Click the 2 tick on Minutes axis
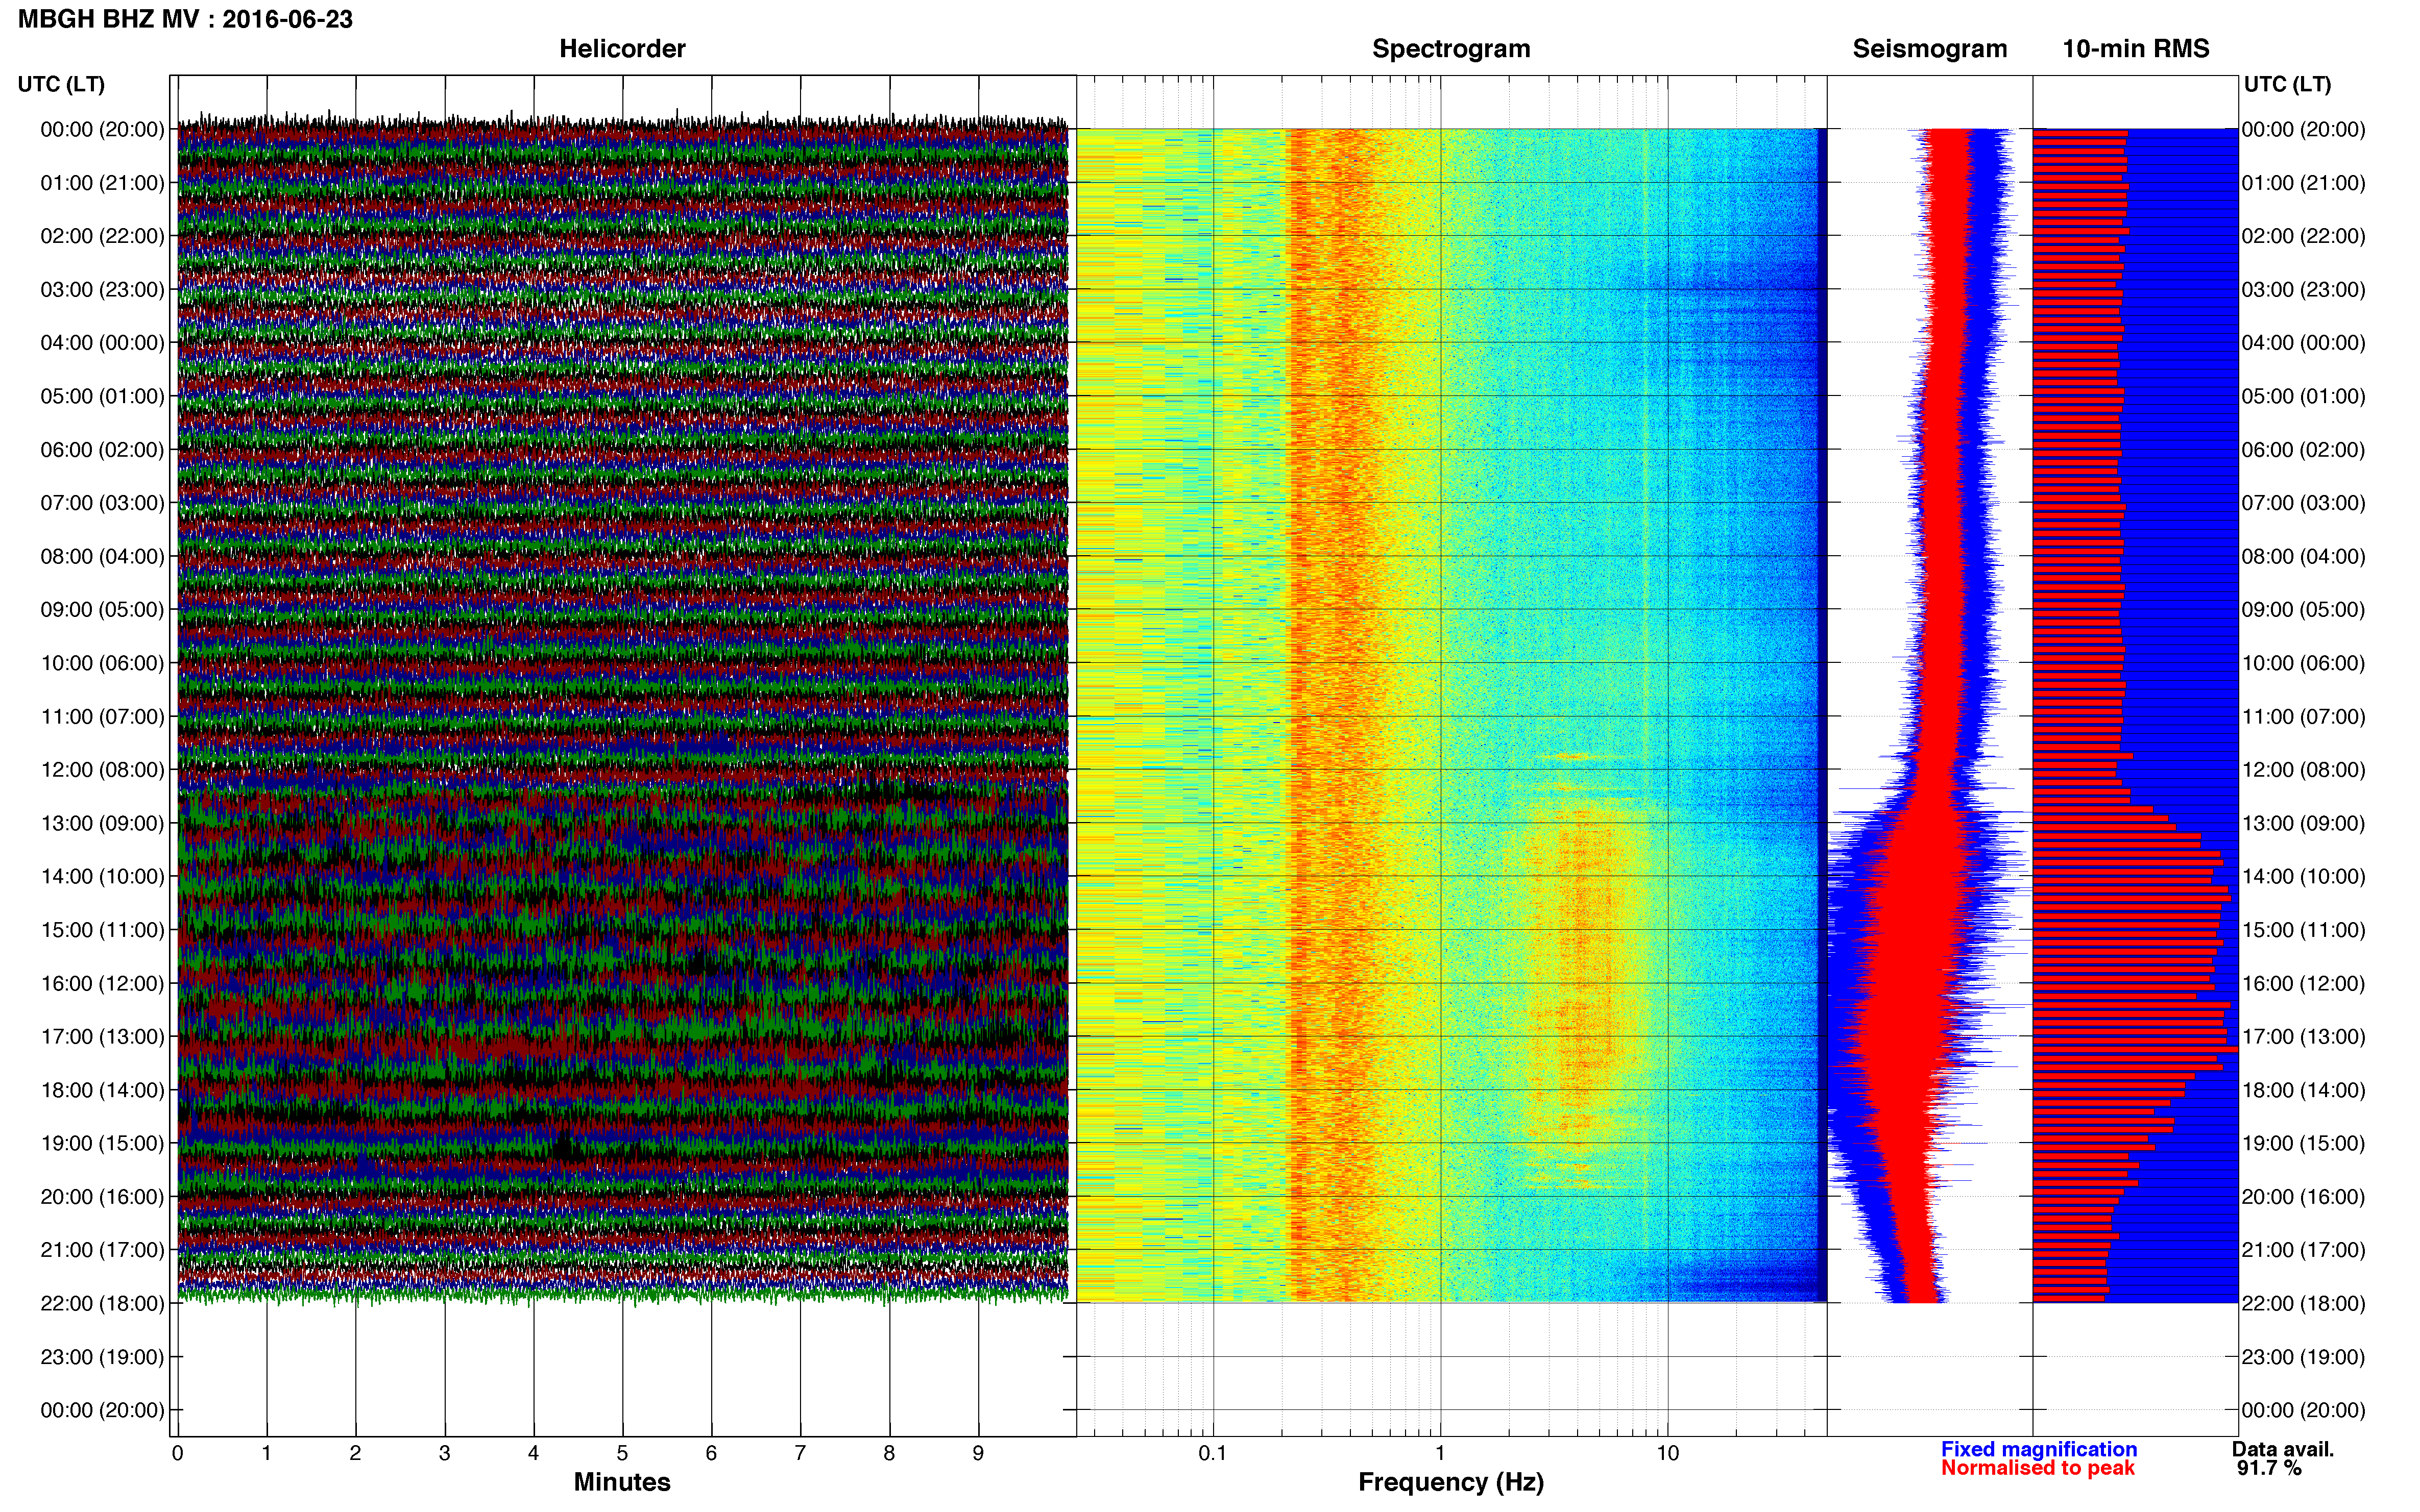This screenshot has height=1512, width=2420. (355, 1453)
